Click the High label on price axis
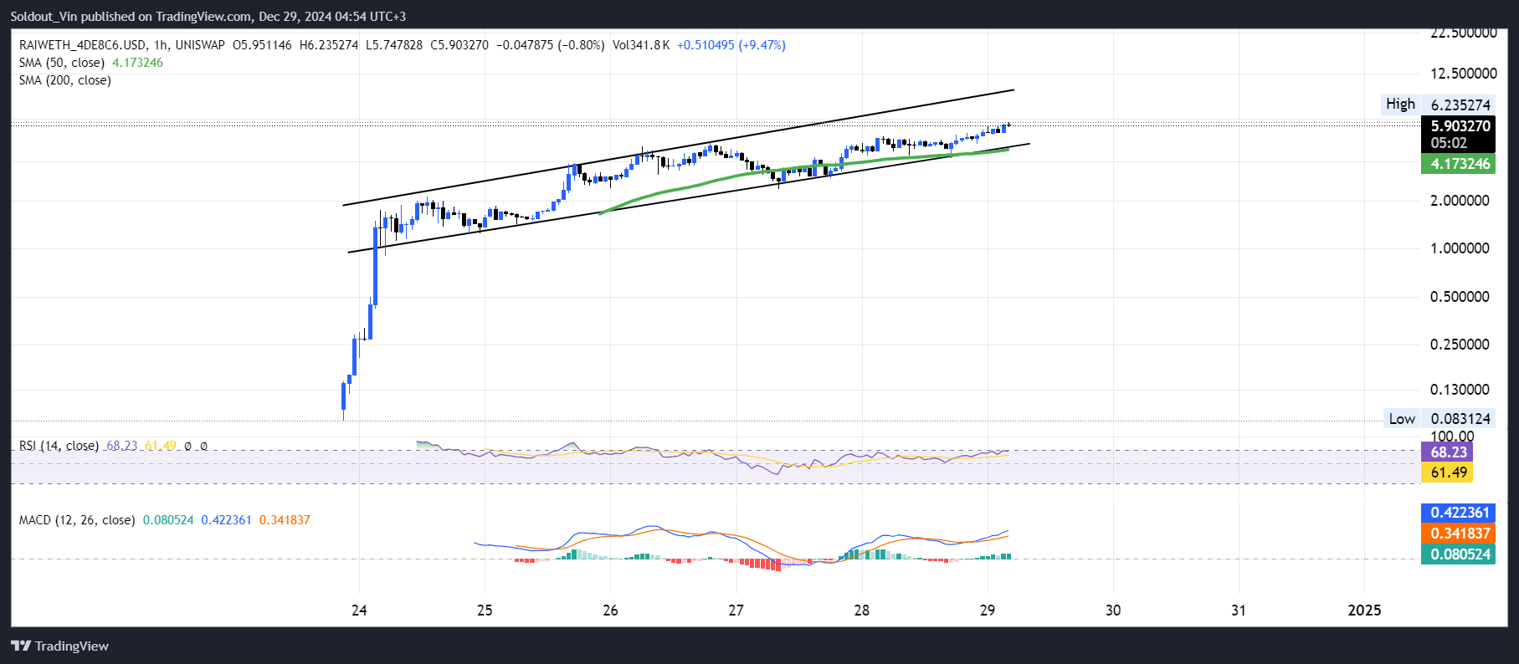Screen dimensions: 1519x664 click(1400, 105)
